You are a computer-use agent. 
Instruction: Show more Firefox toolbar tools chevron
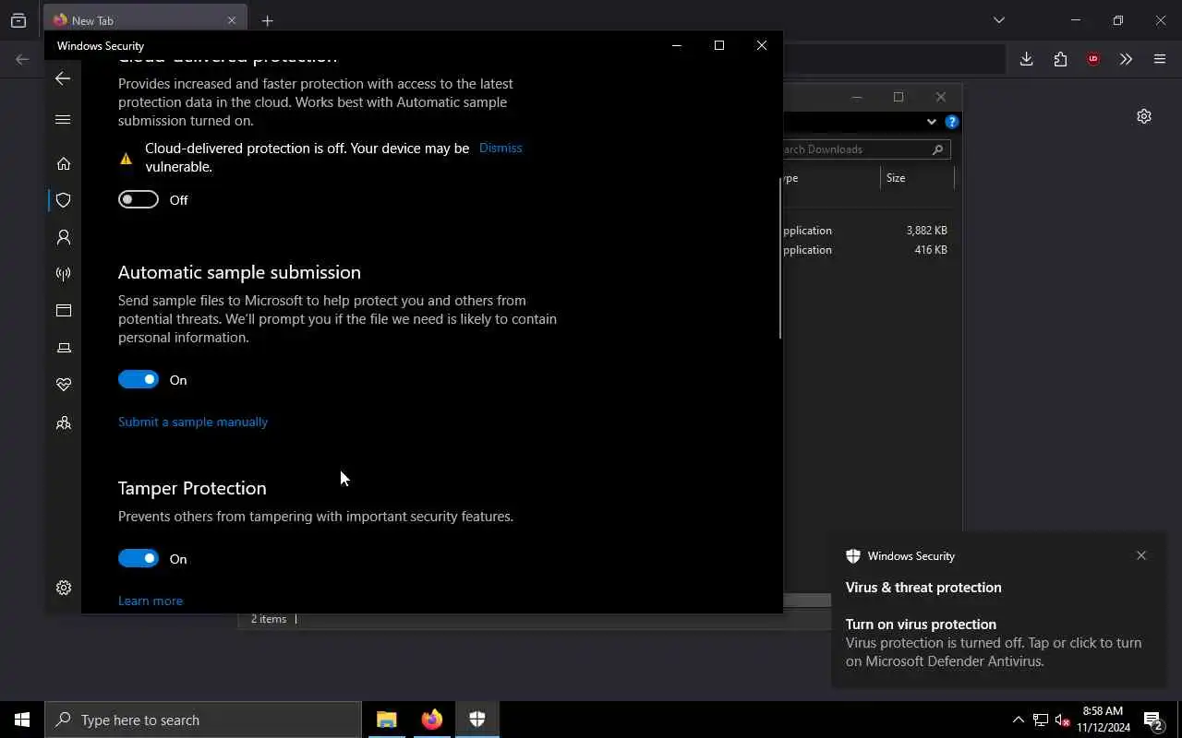pyautogui.click(x=1126, y=59)
